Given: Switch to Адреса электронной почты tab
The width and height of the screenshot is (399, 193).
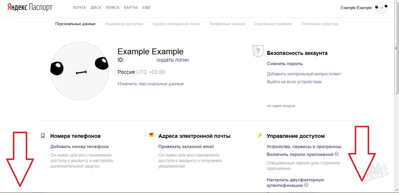Looking at the screenshot, I should (x=176, y=24).
